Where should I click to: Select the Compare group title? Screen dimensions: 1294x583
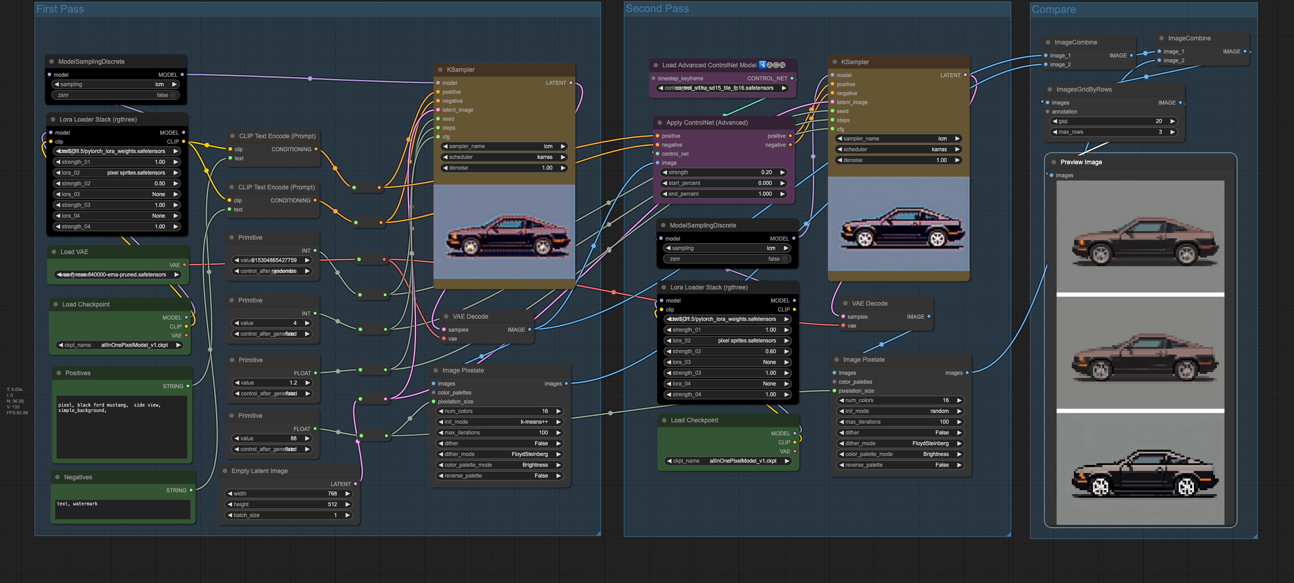pos(1053,9)
